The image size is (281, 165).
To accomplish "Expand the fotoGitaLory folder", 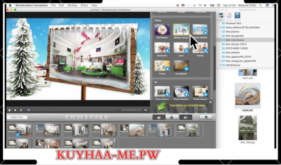I will coord(220,65).
